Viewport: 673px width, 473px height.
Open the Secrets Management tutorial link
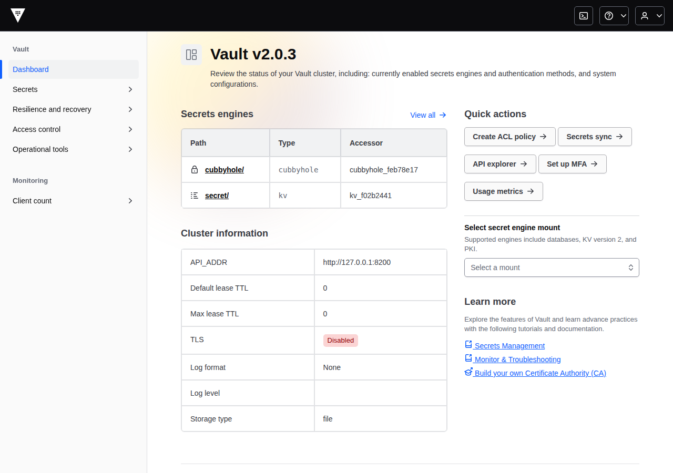click(x=509, y=346)
